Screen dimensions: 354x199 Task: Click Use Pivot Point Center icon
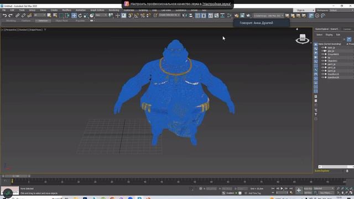pyautogui.click(x=111, y=15)
